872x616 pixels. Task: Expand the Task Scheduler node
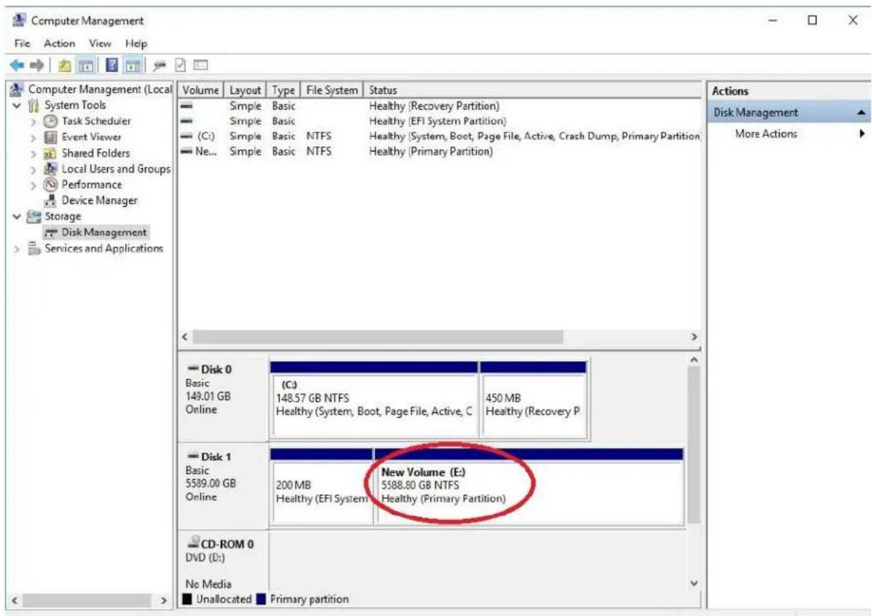click(33, 122)
